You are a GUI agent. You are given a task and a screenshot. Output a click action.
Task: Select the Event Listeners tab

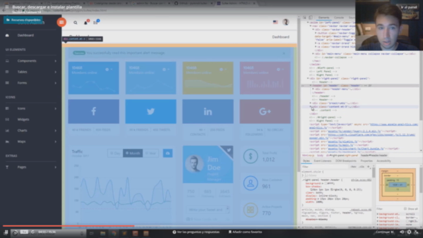coord(323,161)
